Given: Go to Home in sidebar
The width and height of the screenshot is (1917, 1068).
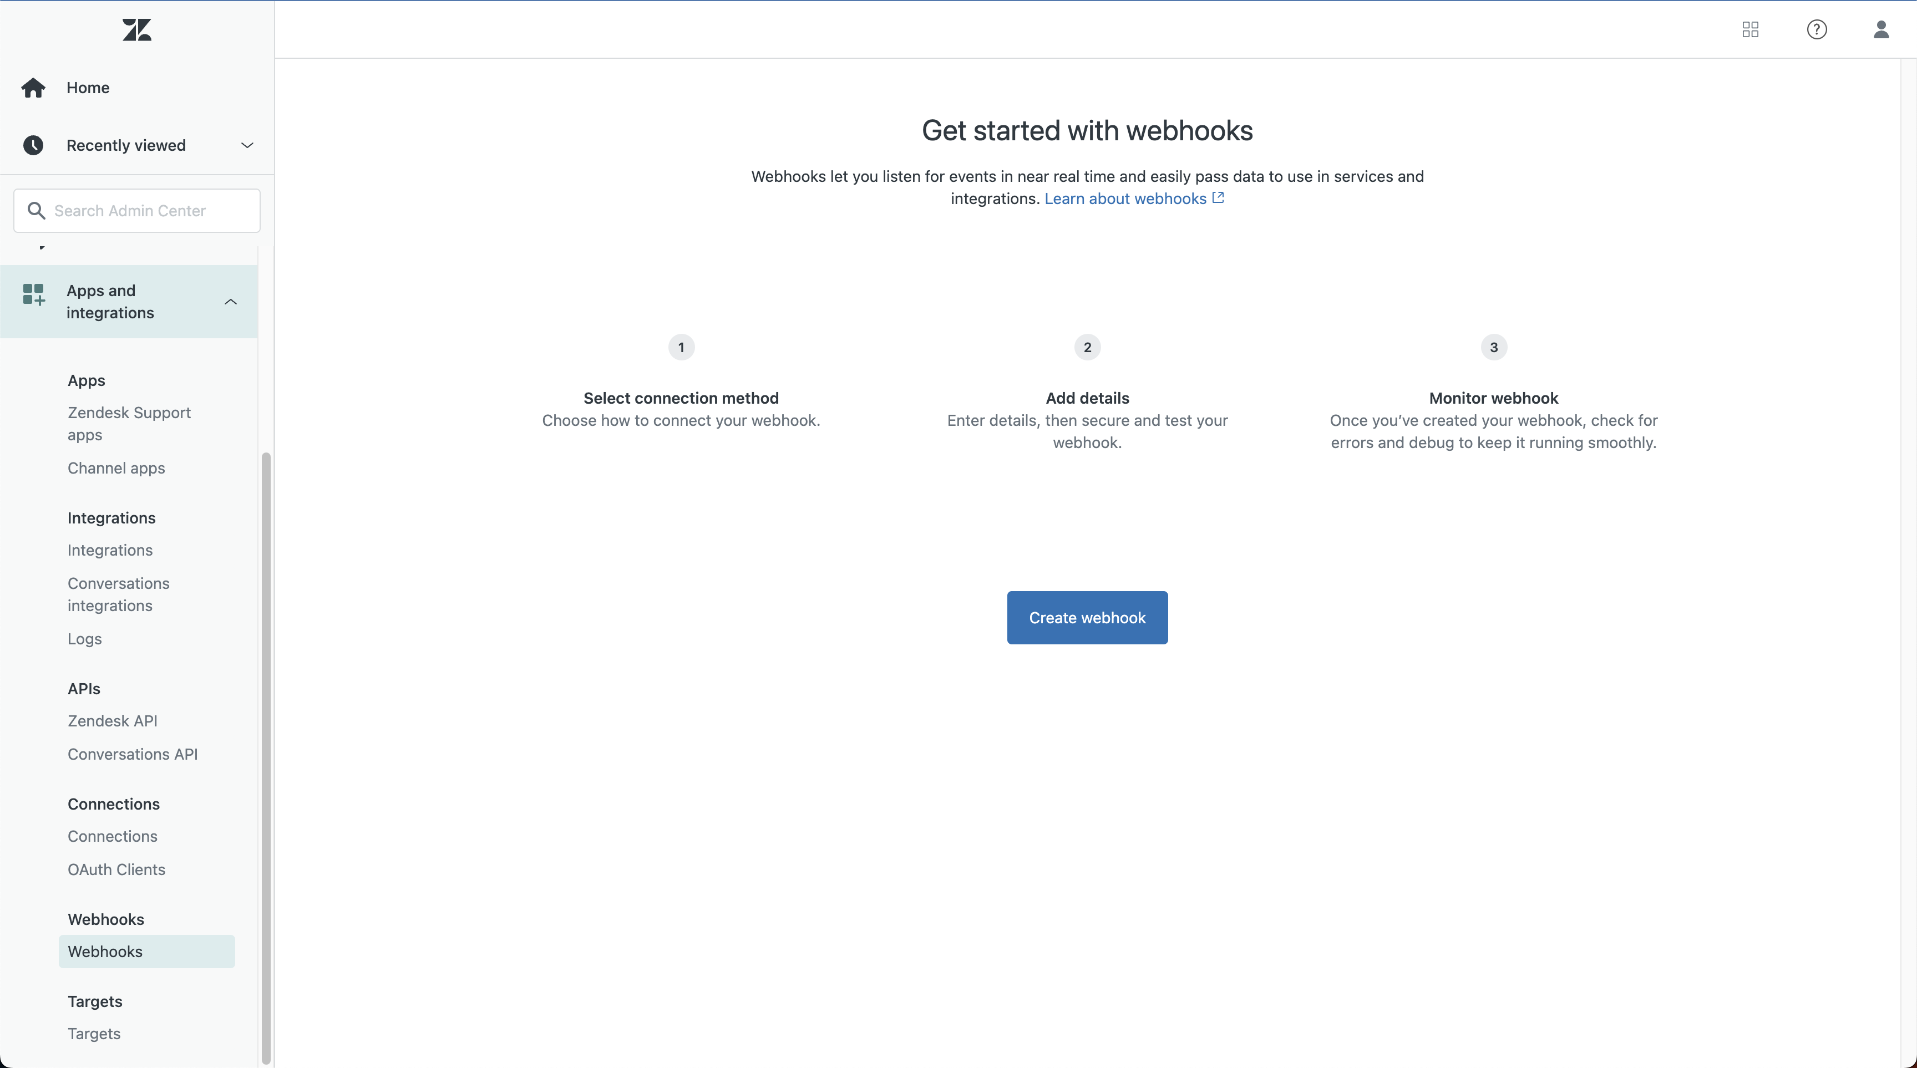Looking at the screenshot, I should [x=88, y=88].
